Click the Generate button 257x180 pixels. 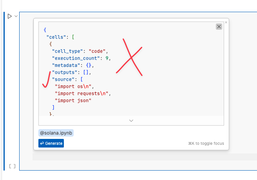[51, 143]
